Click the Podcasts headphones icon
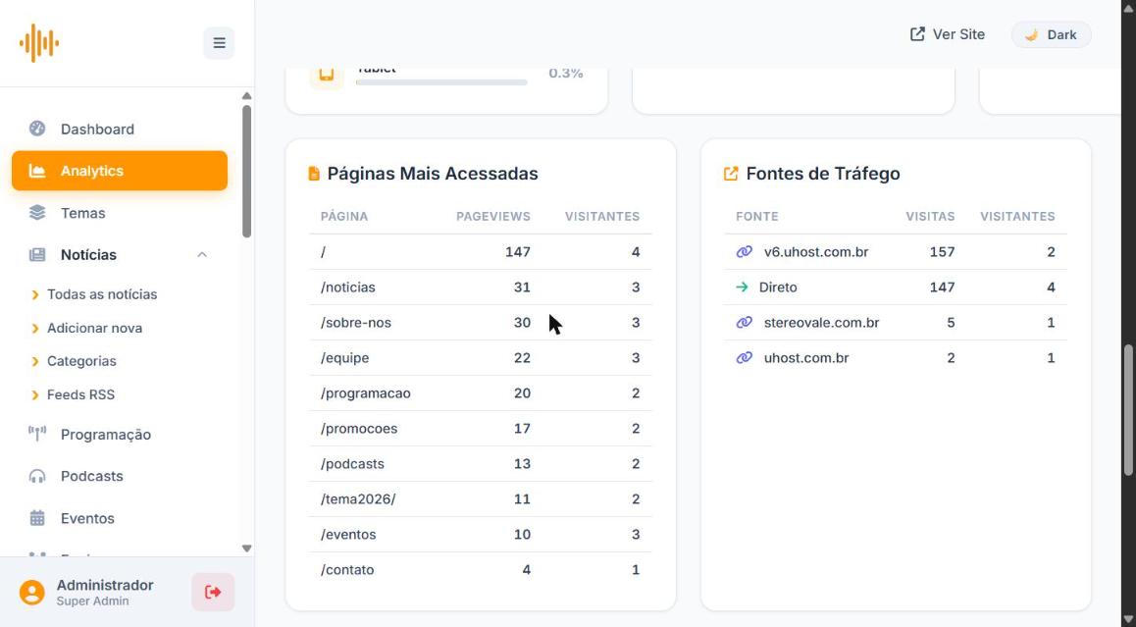Screen dimensions: 1136x627 (x=37, y=476)
